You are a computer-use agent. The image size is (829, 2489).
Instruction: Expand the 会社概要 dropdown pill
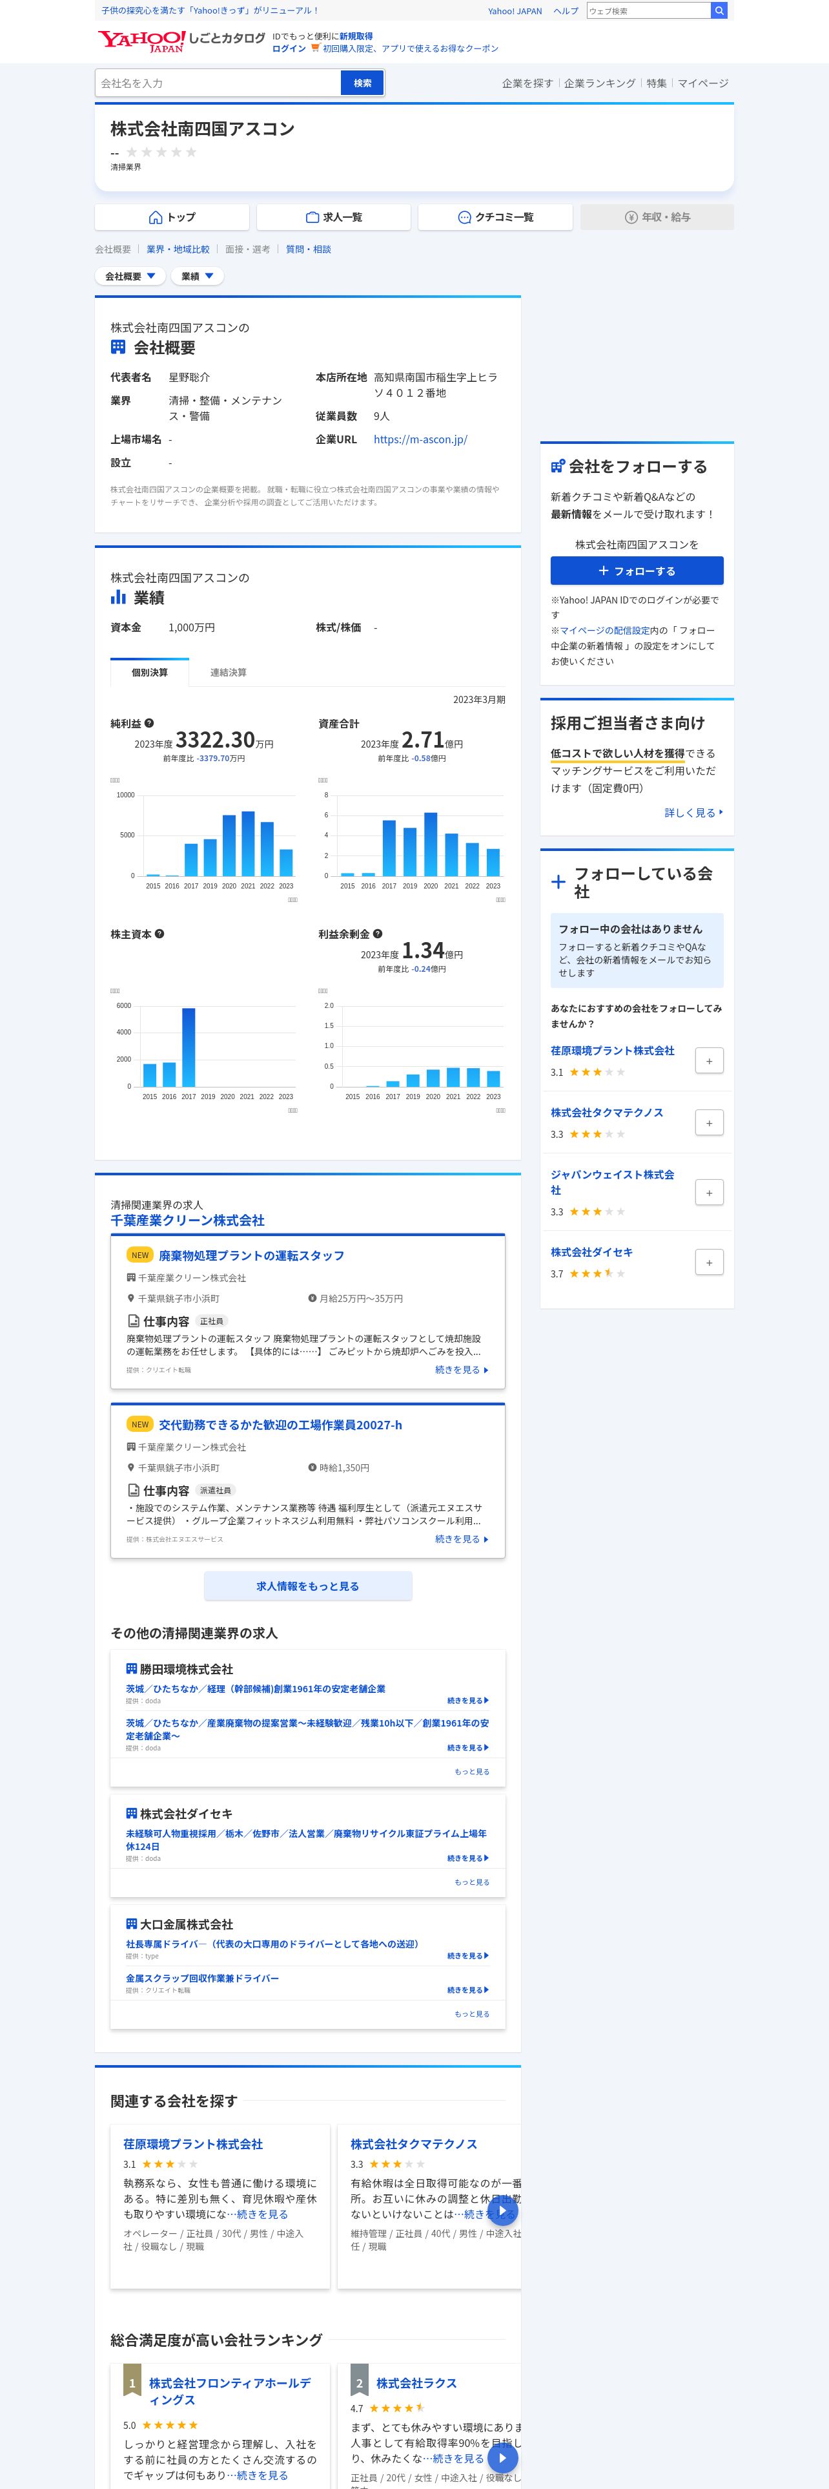click(130, 277)
